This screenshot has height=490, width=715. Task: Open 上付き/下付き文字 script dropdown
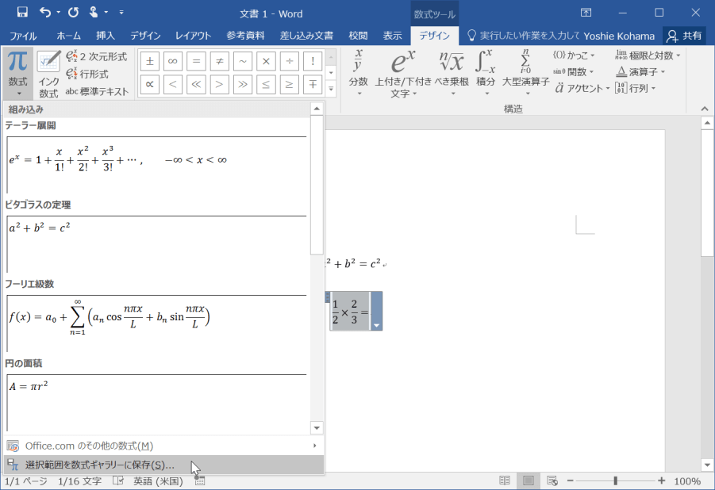pyautogui.click(x=403, y=73)
